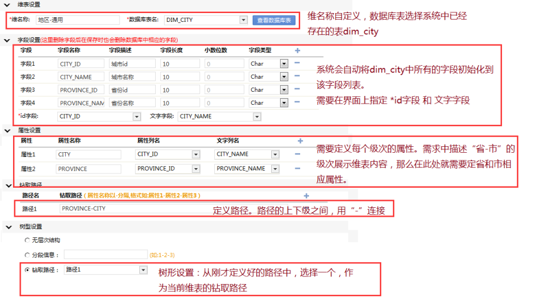The width and height of the screenshot is (550, 299).
Task: Click the plus icon to add a field row
Action: [298, 51]
